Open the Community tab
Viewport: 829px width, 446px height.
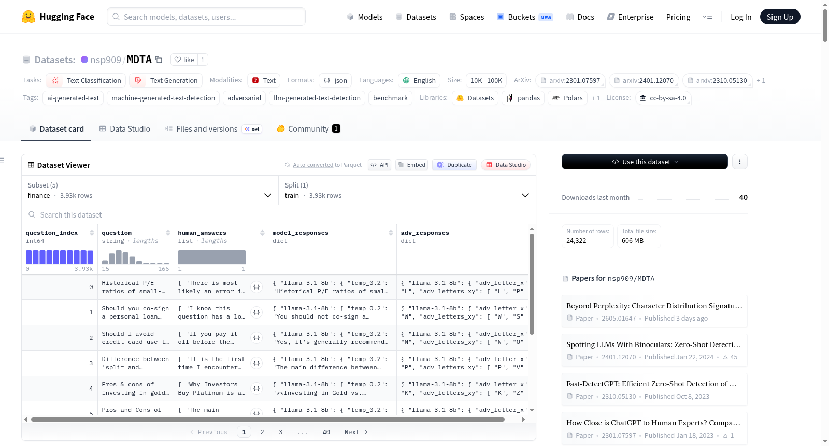pyautogui.click(x=308, y=129)
